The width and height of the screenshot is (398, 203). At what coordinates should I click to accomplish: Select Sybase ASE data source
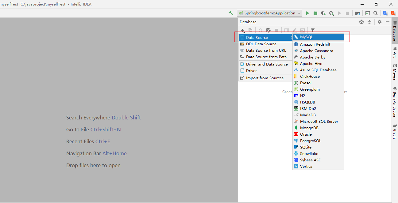point(318,160)
